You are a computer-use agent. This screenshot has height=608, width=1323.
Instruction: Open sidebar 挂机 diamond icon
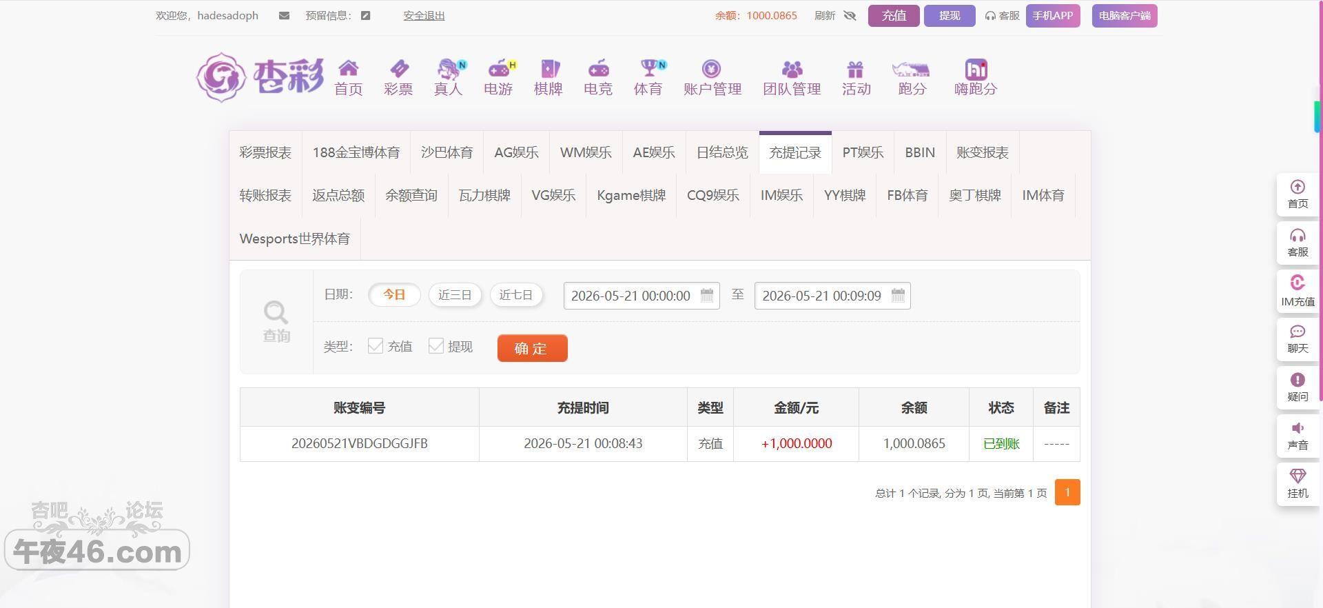pyautogui.click(x=1298, y=476)
